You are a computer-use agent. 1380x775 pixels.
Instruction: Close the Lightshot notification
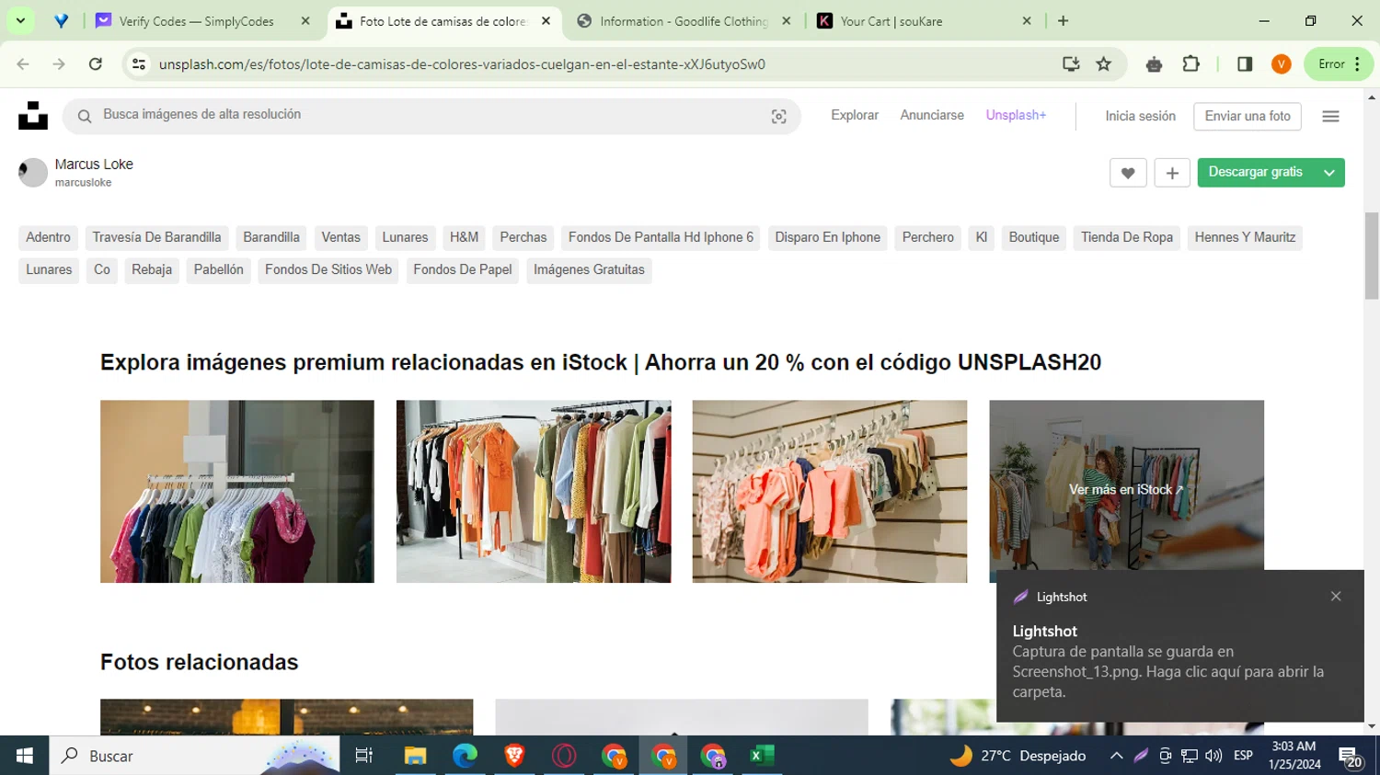tap(1336, 597)
